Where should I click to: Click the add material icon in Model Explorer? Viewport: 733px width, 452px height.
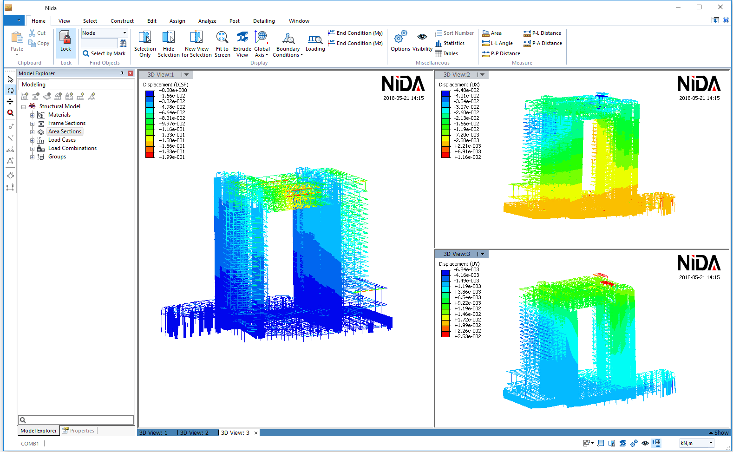[25, 96]
